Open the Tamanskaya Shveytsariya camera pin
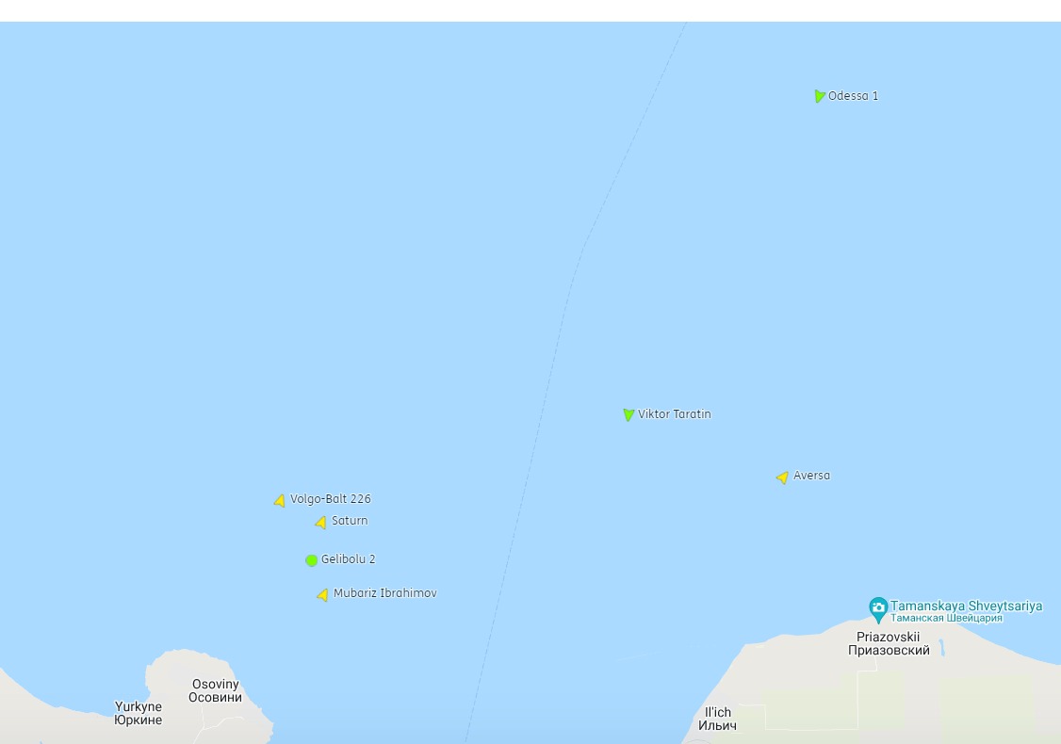1061x744 pixels. (878, 609)
